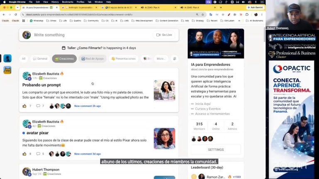The image size is (319, 179).
Task: View the 315 Members count
Action: click(199, 126)
